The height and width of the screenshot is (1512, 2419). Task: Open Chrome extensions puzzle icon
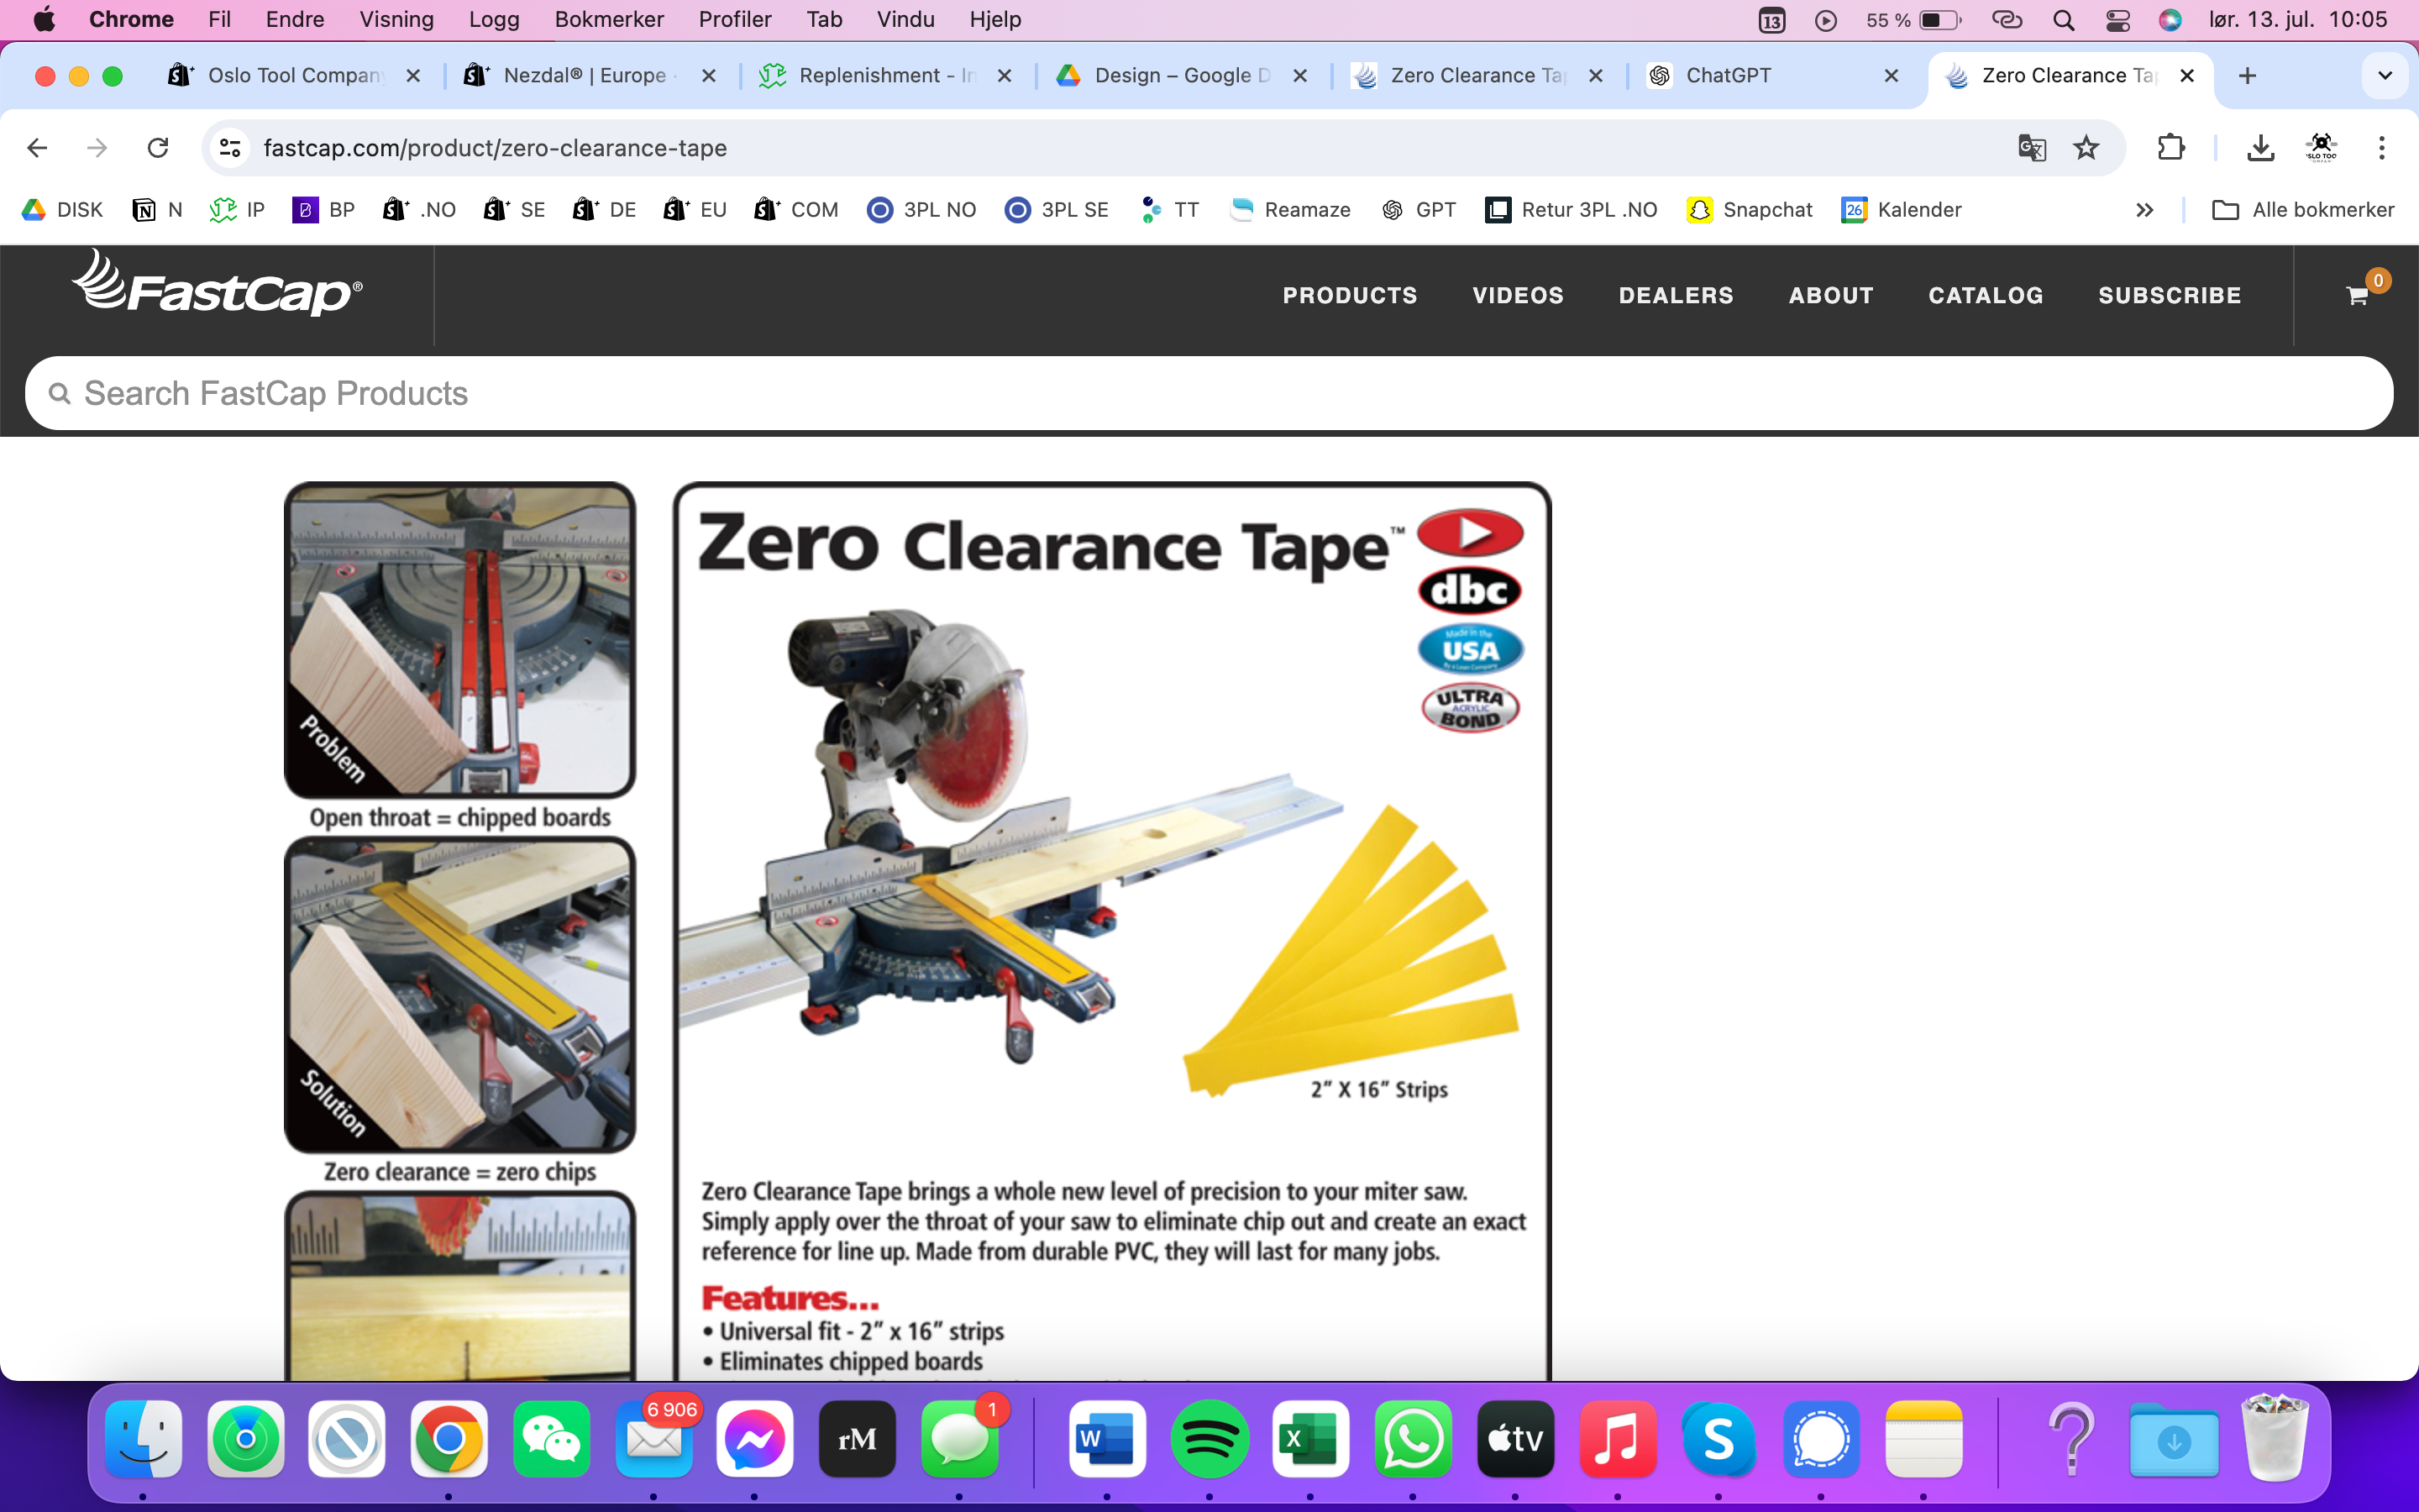coord(2170,148)
